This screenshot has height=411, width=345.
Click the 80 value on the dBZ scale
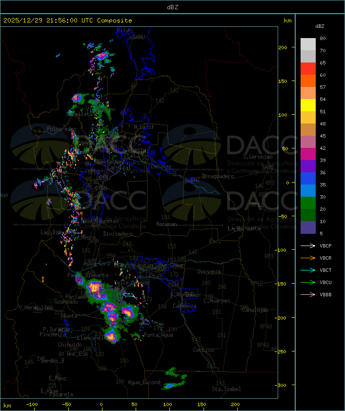(x=323, y=38)
